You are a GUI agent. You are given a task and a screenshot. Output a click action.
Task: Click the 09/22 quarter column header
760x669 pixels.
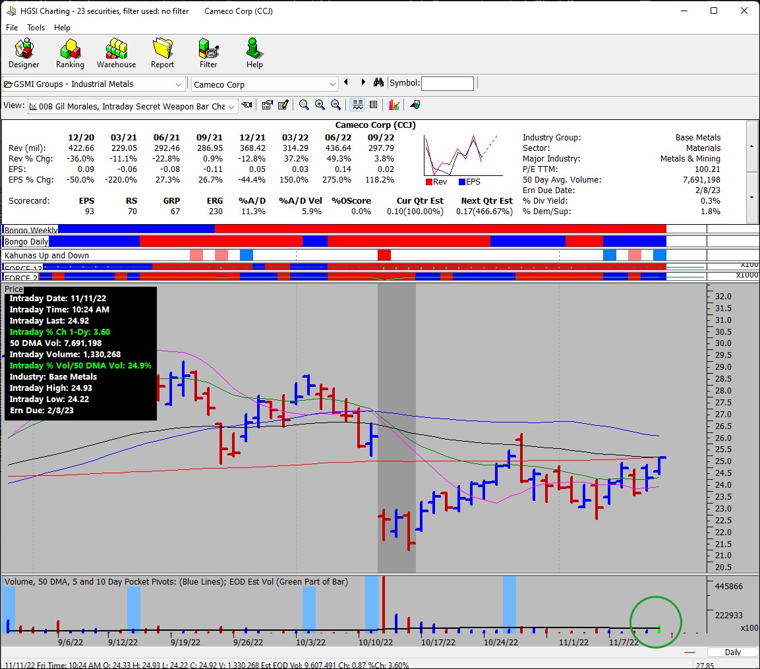pyautogui.click(x=381, y=138)
